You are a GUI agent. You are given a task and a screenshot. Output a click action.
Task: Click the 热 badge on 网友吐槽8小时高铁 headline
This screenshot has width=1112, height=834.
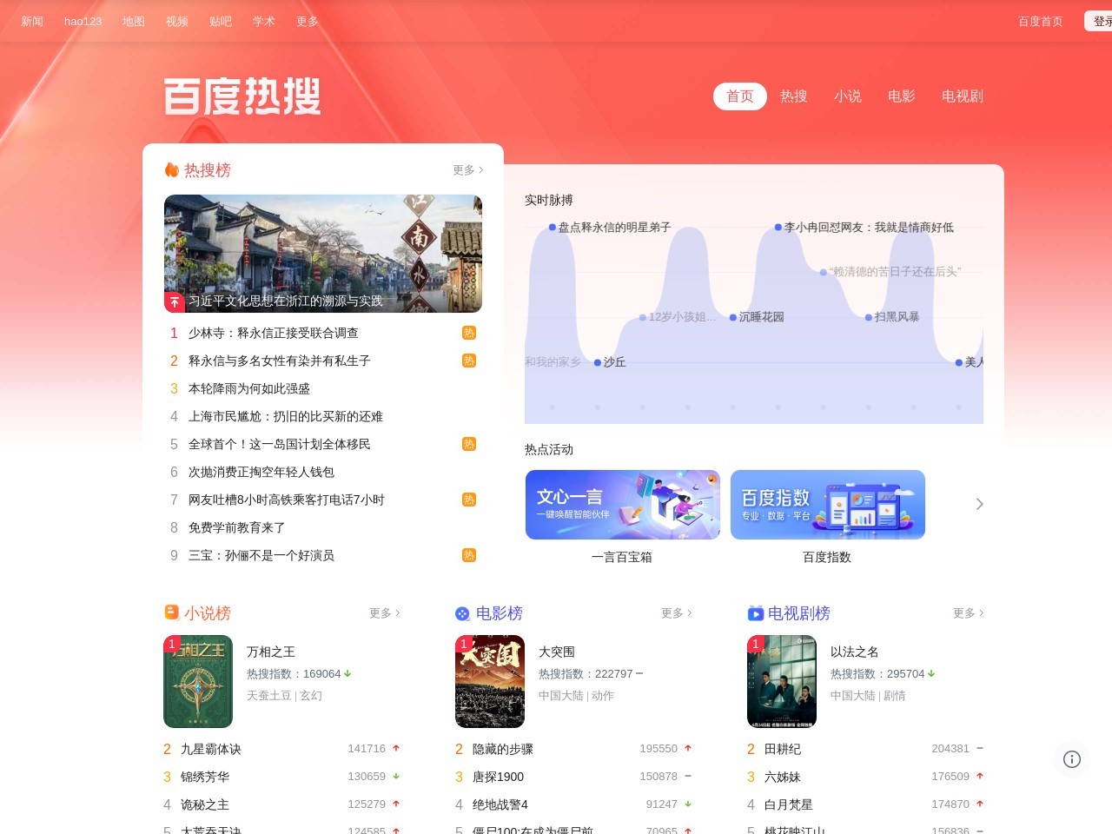pos(469,500)
